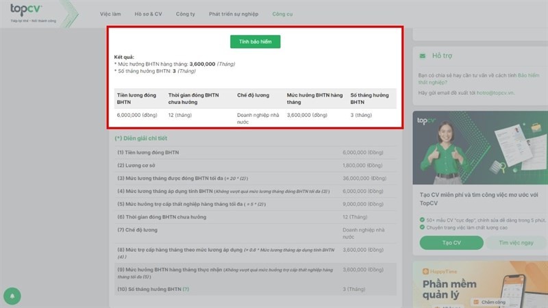
Task: Open the notification bell icon
Action: pos(12,296)
